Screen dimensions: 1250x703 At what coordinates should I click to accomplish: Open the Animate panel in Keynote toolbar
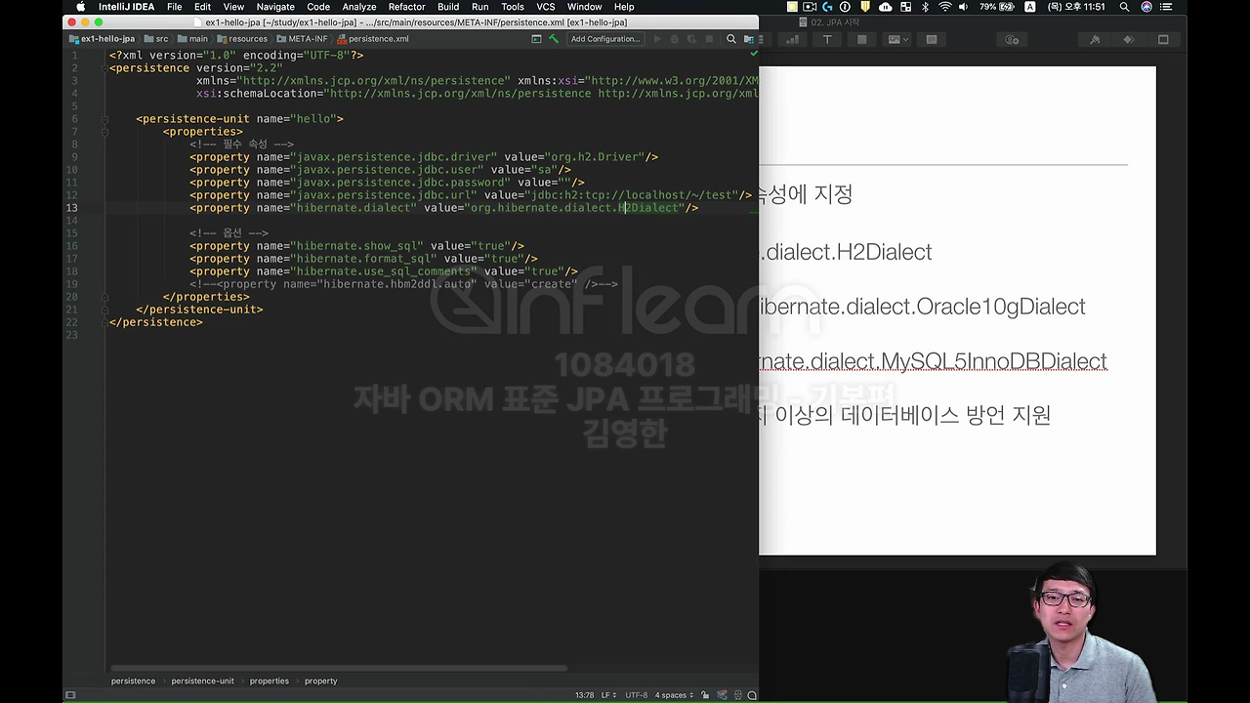[1129, 39]
